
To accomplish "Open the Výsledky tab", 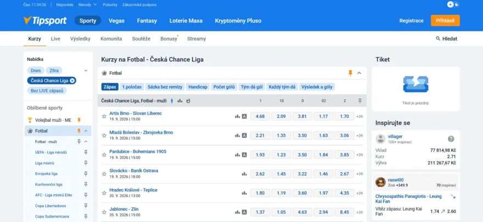I will 80,39.
